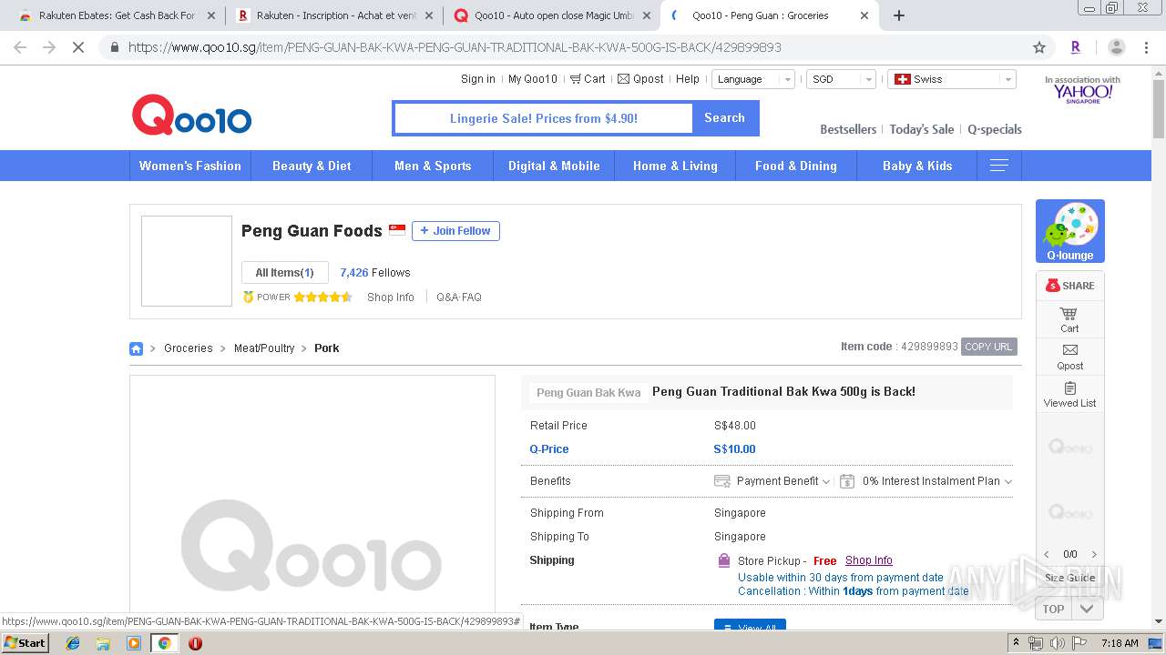This screenshot has width=1166, height=655.
Task: Open Chrome from the taskbar
Action: coord(164,643)
